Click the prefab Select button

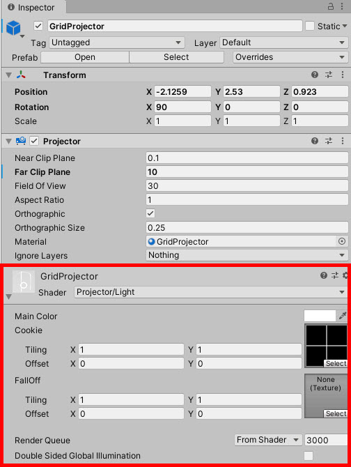176,57
